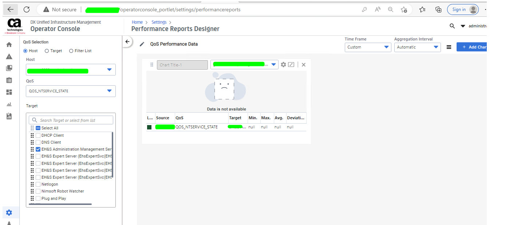Click the Home breadcrumb link
This screenshot has height=225, width=509.
pyautogui.click(x=137, y=22)
